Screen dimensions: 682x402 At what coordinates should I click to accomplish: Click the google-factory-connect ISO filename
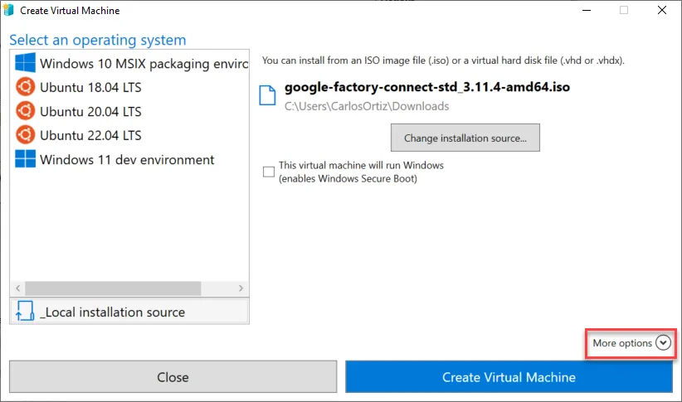coord(427,87)
